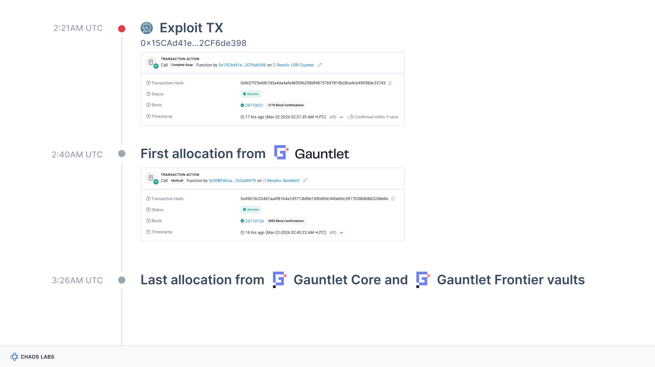The height and width of the screenshot is (367, 655).
Task: Open the Morpho: Bundler3 contract link
Action: tap(283, 181)
